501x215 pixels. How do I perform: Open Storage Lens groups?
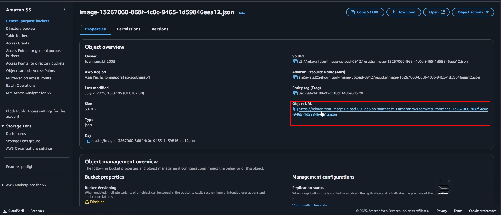pyautogui.click(x=23, y=141)
